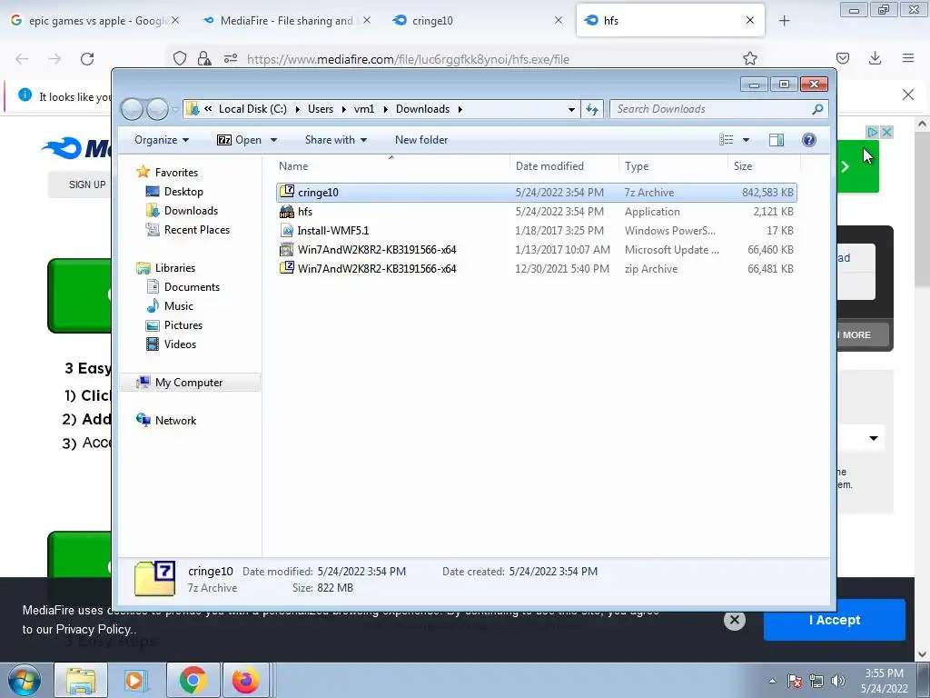This screenshot has height=698, width=930.
Task: Dismiss cookie banner with X button
Action: click(x=734, y=620)
